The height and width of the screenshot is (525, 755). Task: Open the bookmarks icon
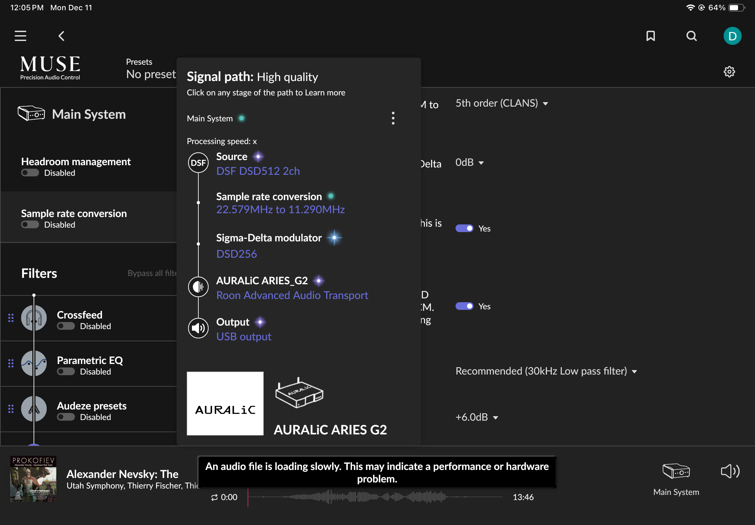tap(650, 36)
